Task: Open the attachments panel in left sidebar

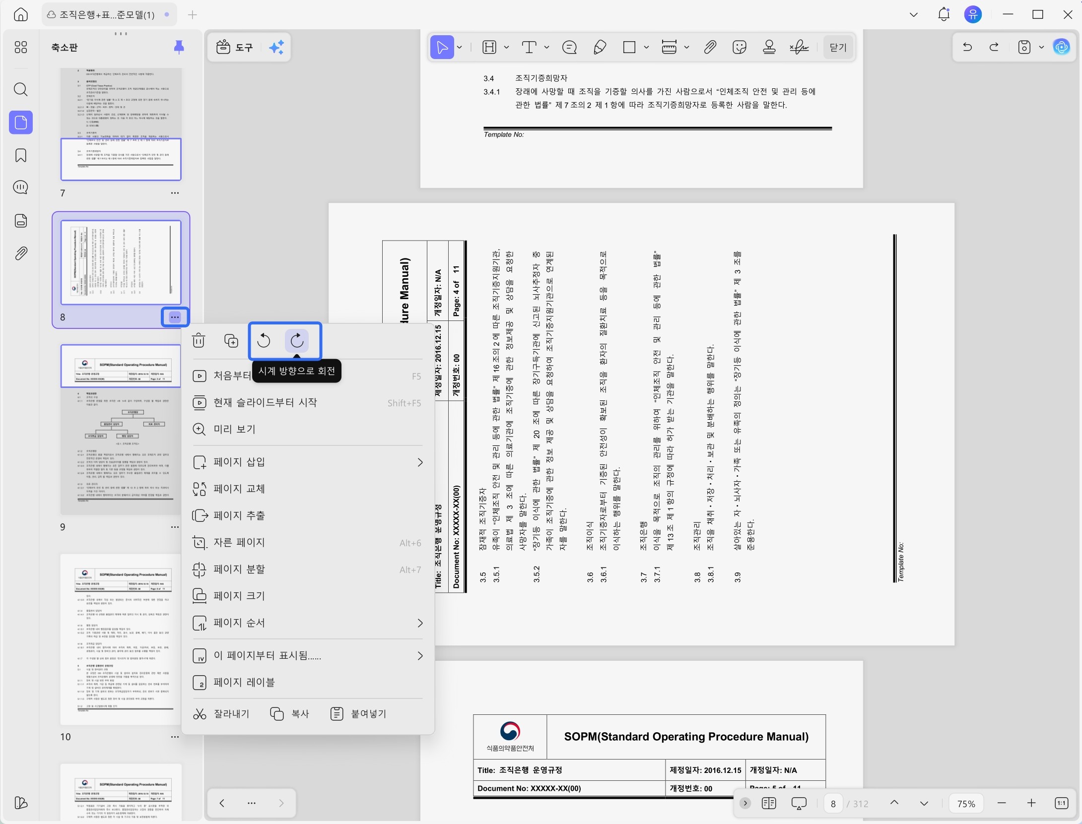Action: [x=21, y=254]
